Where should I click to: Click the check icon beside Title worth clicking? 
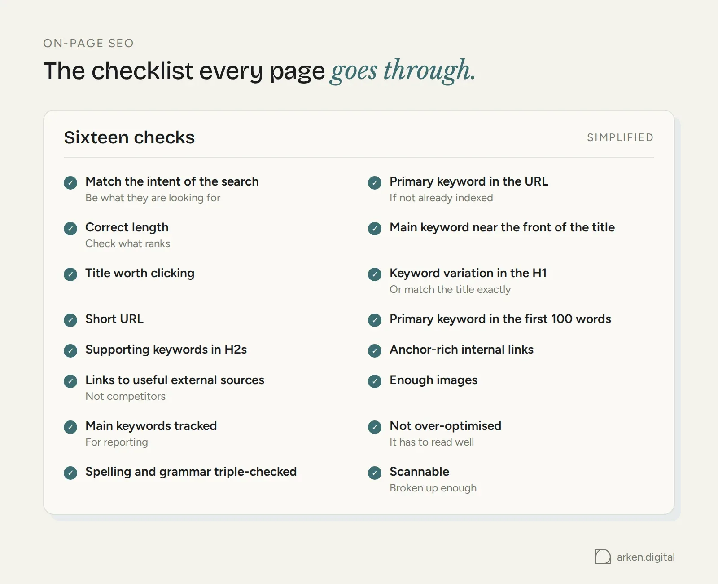[70, 274]
